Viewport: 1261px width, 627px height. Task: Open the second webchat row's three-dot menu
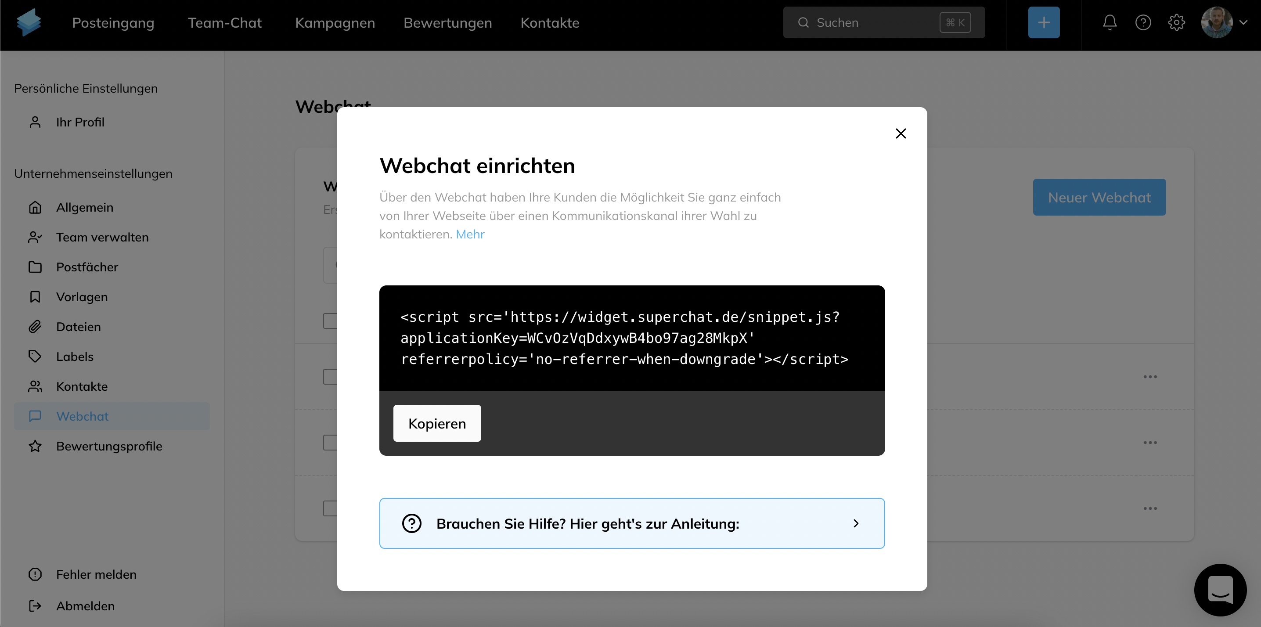[x=1150, y=443]
